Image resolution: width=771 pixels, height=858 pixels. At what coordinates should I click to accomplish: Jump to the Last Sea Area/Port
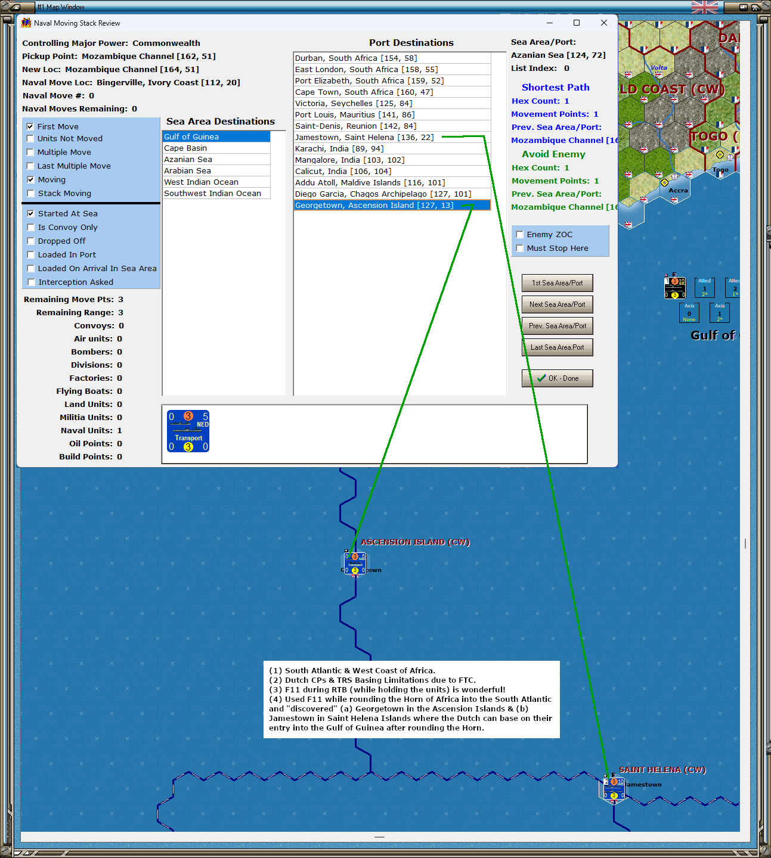(558, 347)
